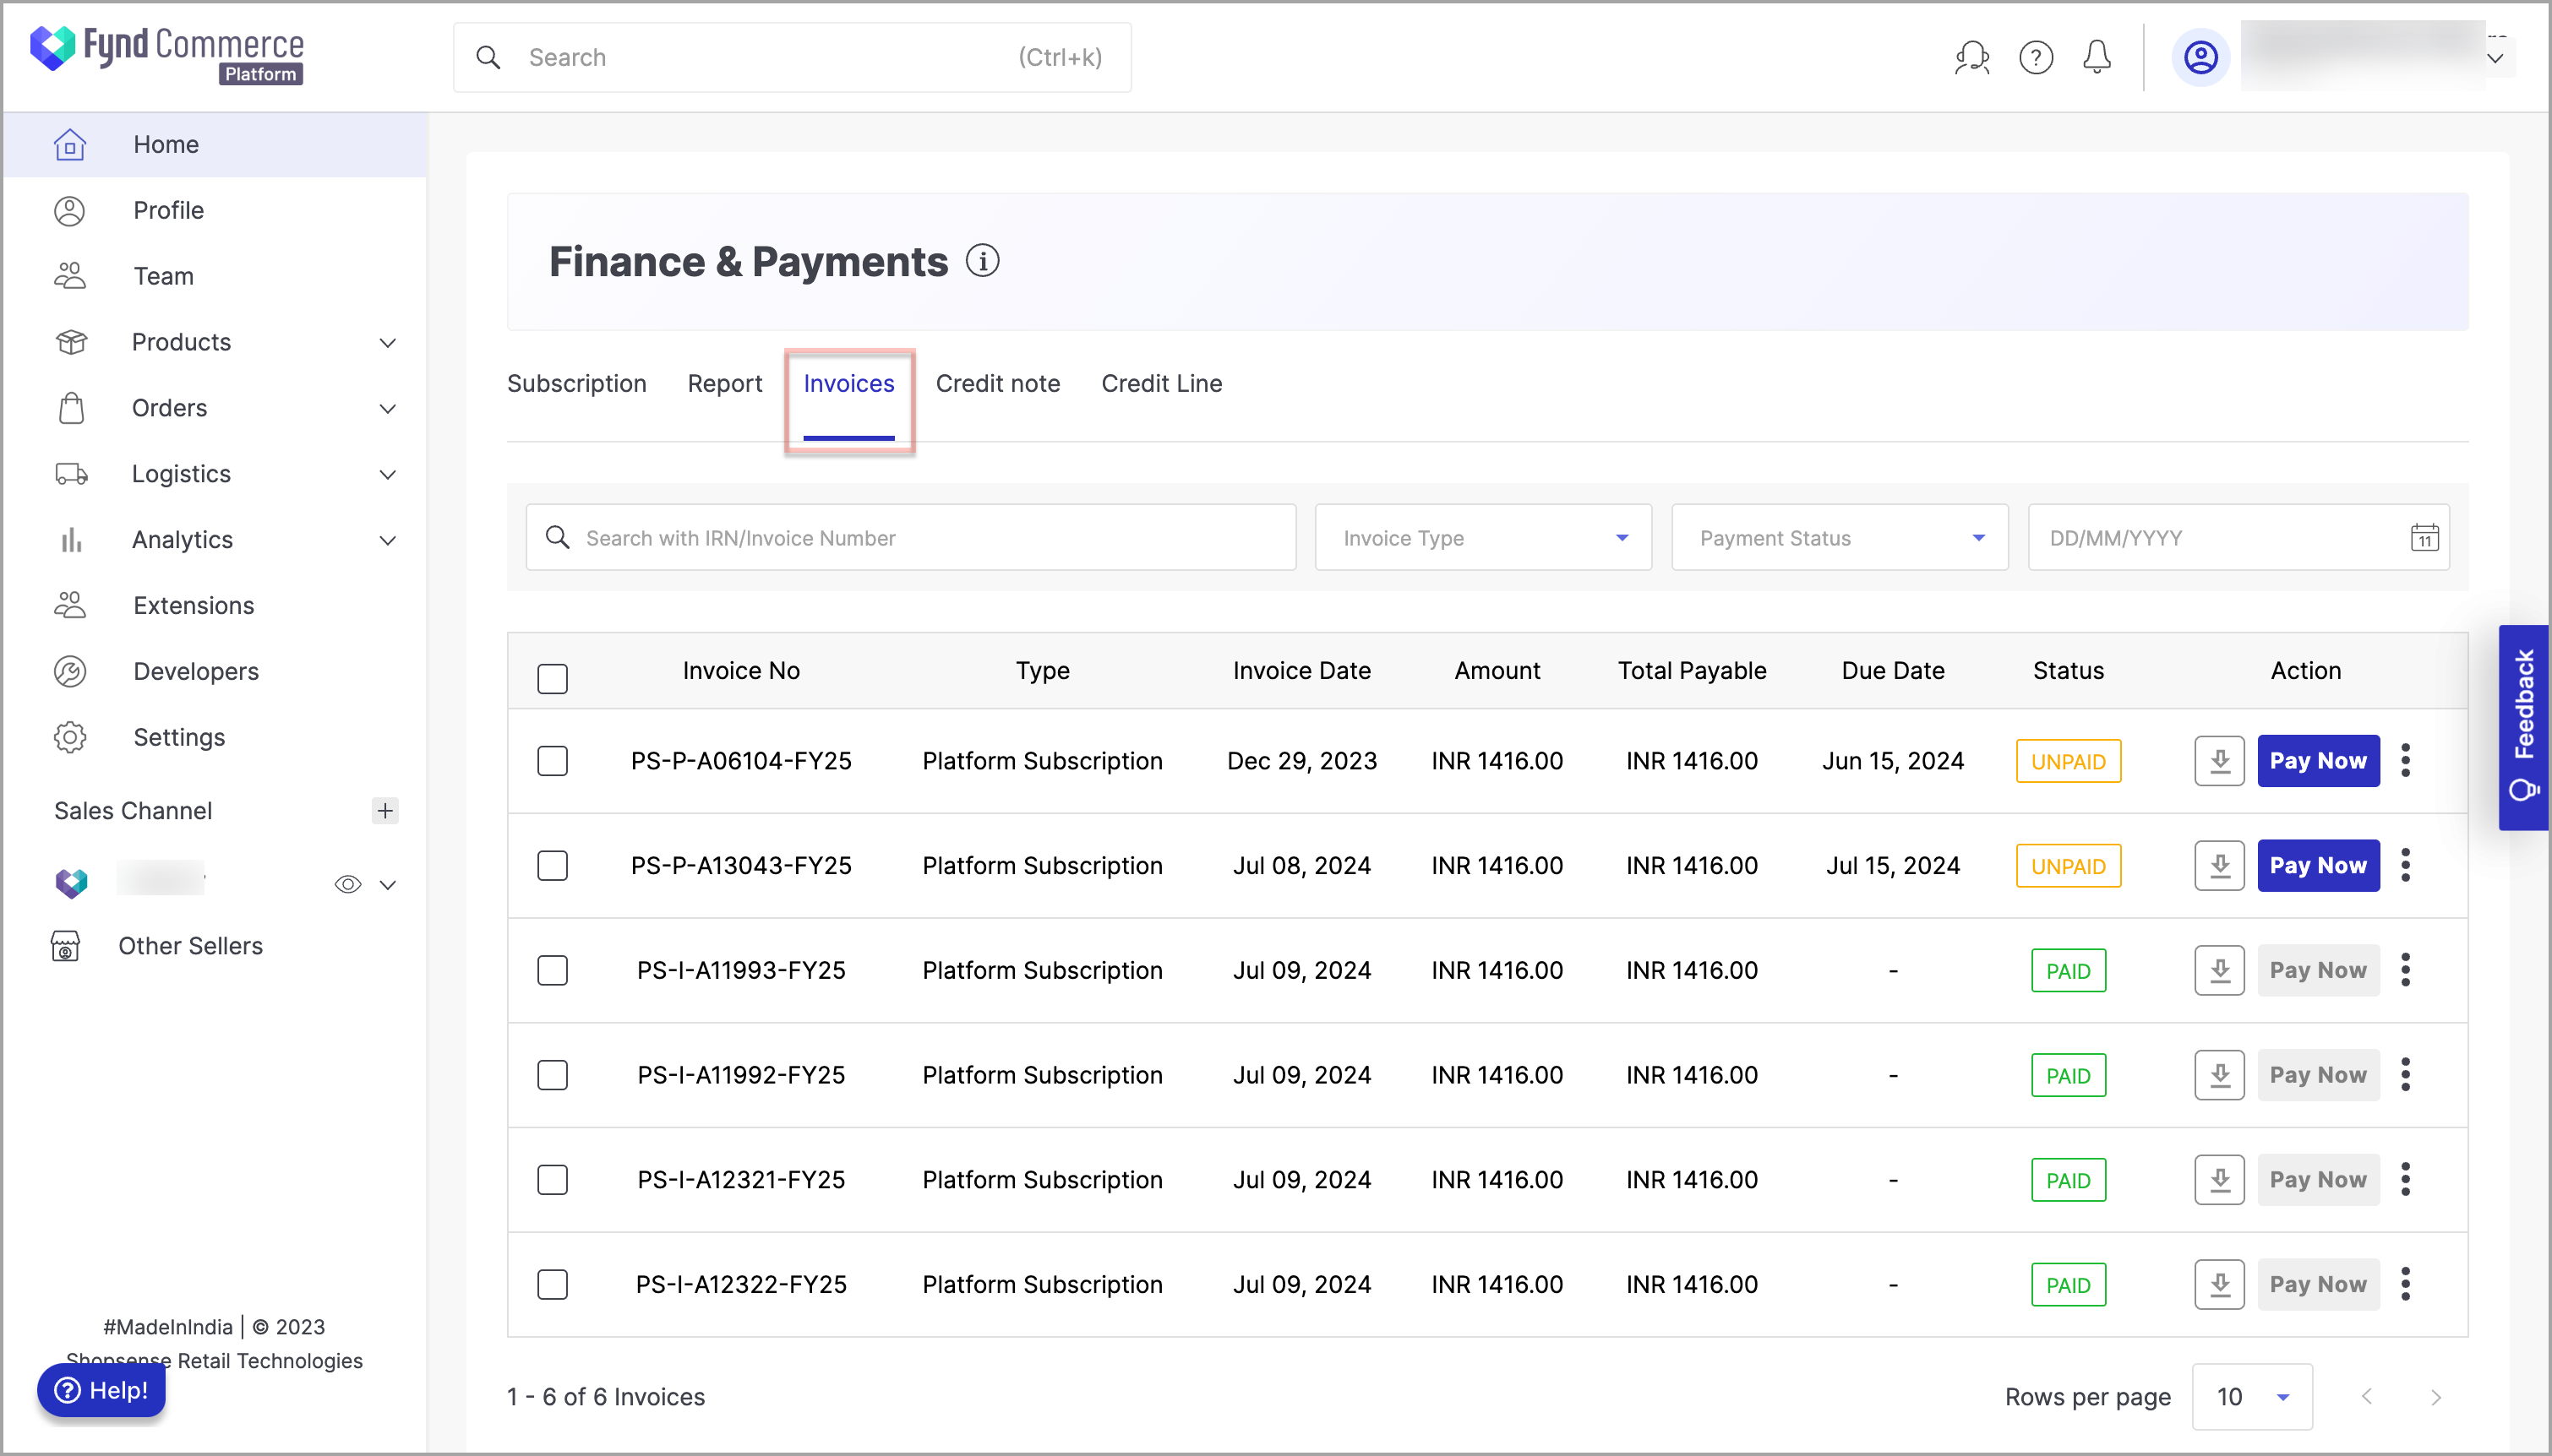Download invoice PS-P-A06104-FY25

click(2220, 761)
